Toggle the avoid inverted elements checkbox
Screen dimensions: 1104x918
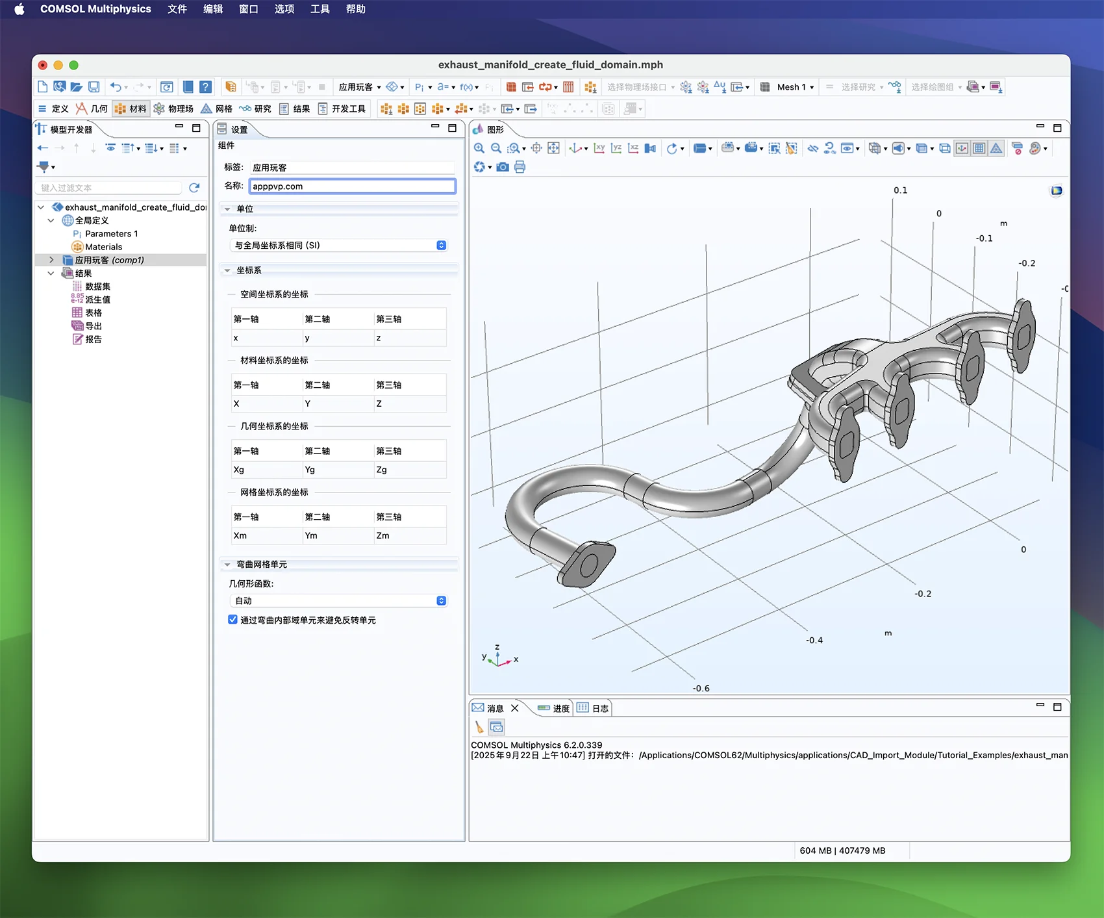coord(232,620)
